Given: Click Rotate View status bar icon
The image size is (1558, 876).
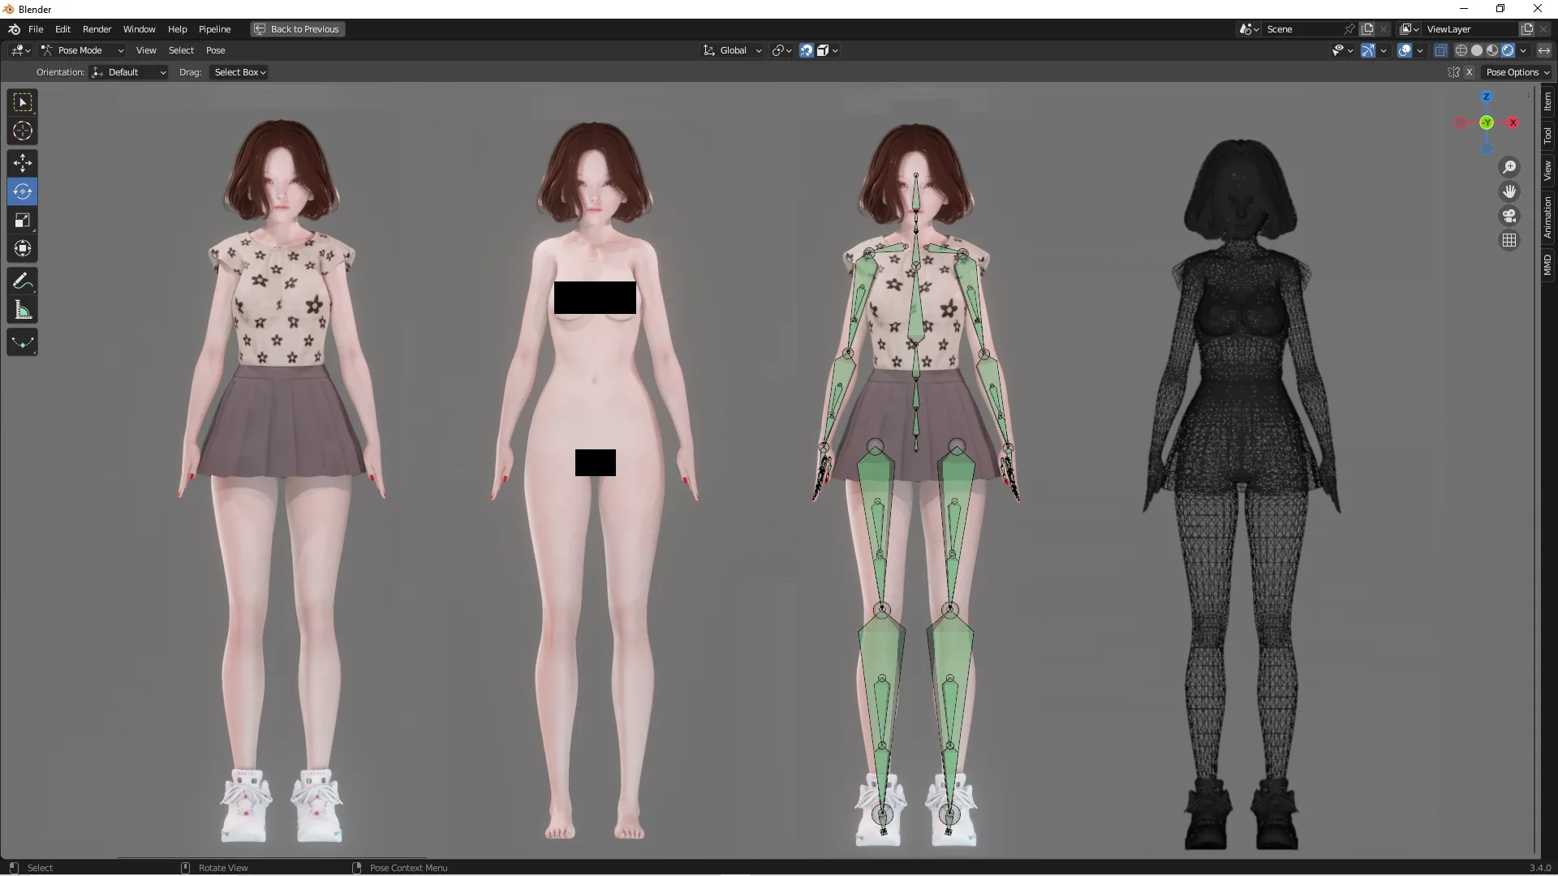Looking at the screenshot, I should click(x=185, y=868).
